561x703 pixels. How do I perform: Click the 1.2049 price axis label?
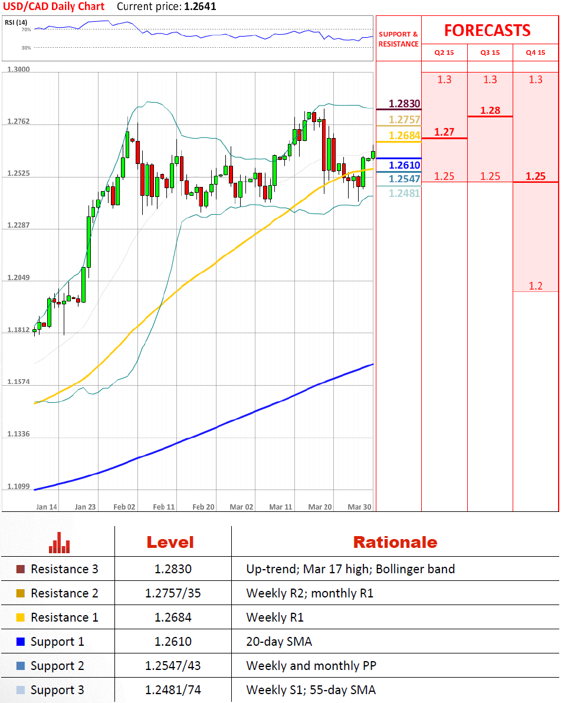click(18, 278)
